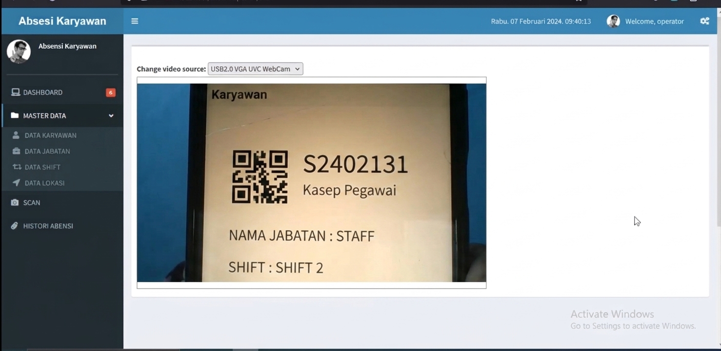Click the Change video source label
721x351 pixels.
(x=171, y=69)
